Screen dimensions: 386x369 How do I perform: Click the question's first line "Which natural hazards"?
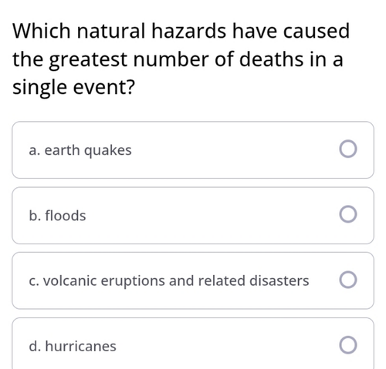pyautogui.click(x=120, y=31)
